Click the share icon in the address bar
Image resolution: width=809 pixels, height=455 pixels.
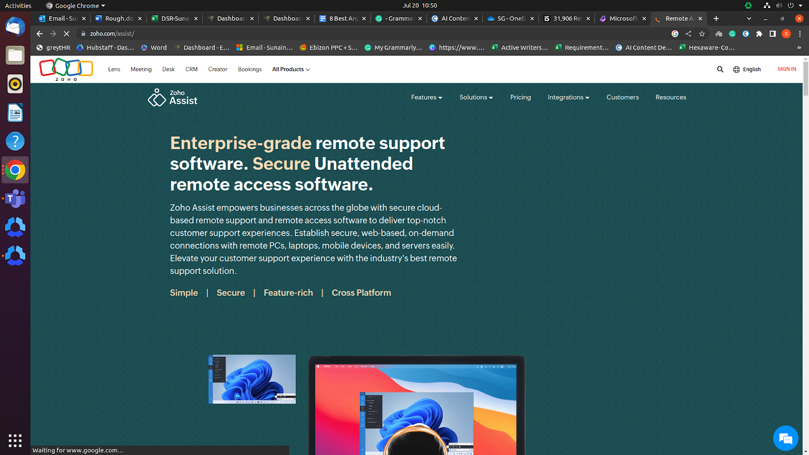(x=688, y=34)
